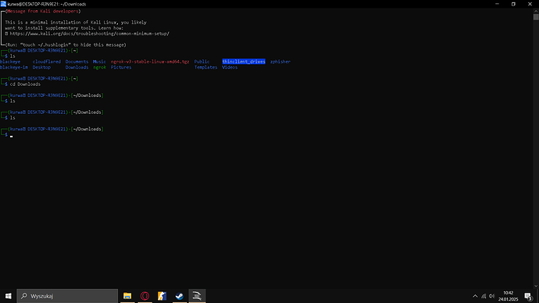Click the Videos directory name
Viewport: 539px width, 303px height.
click(x=230, y=67)
